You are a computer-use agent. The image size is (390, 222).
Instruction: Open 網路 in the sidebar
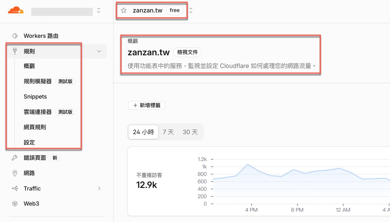(29, 173)
